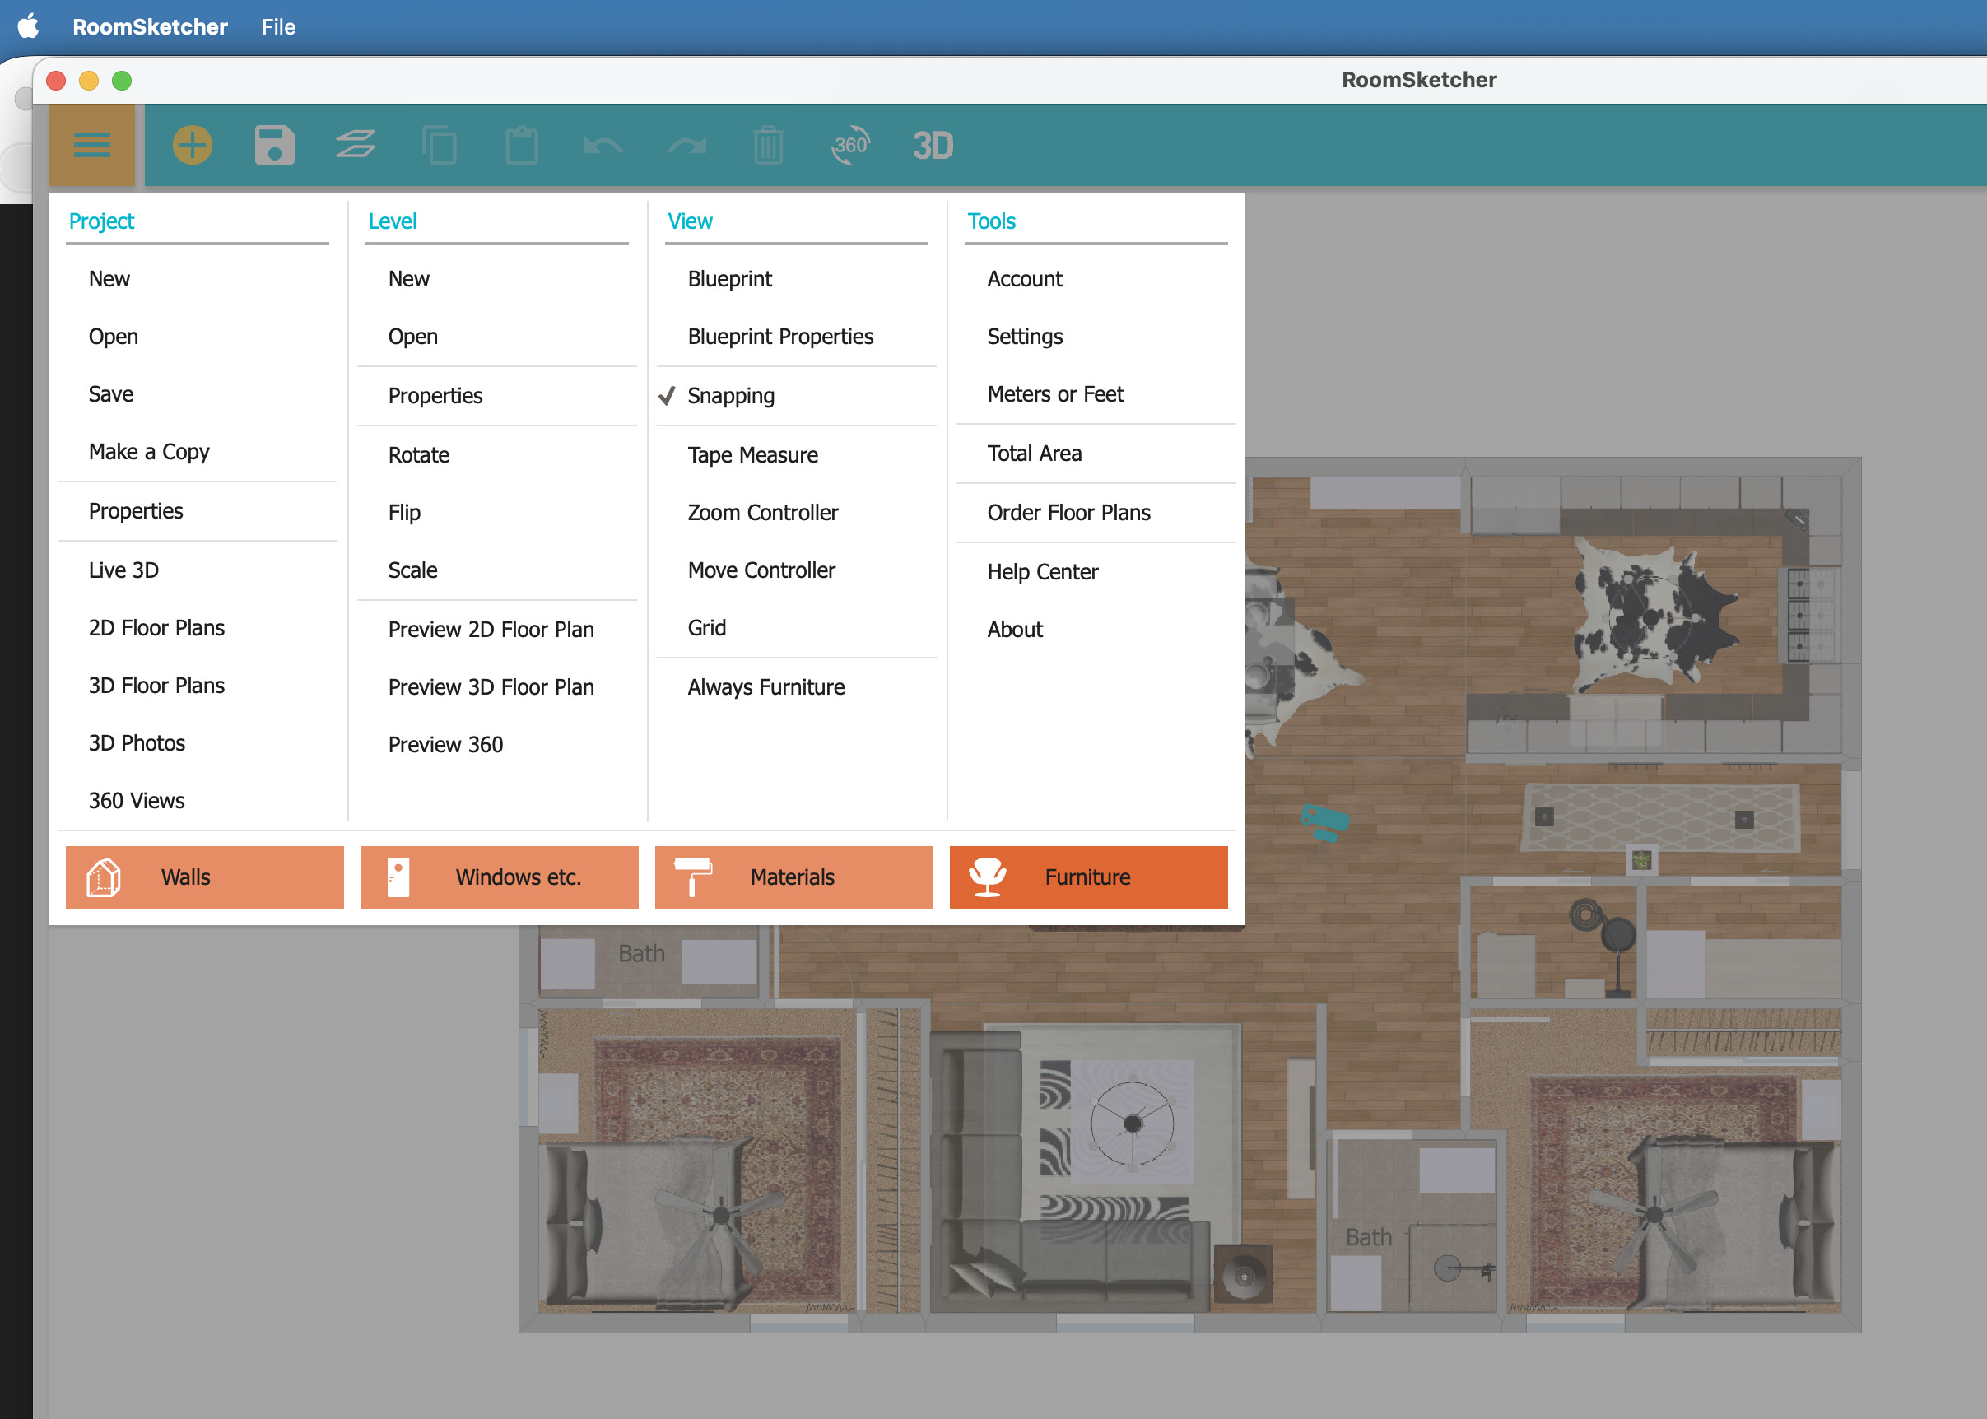Open the Materials paint roller button
Image resolution: width=1987 pixels, height=1419 pixels.
tap(793, 877)
